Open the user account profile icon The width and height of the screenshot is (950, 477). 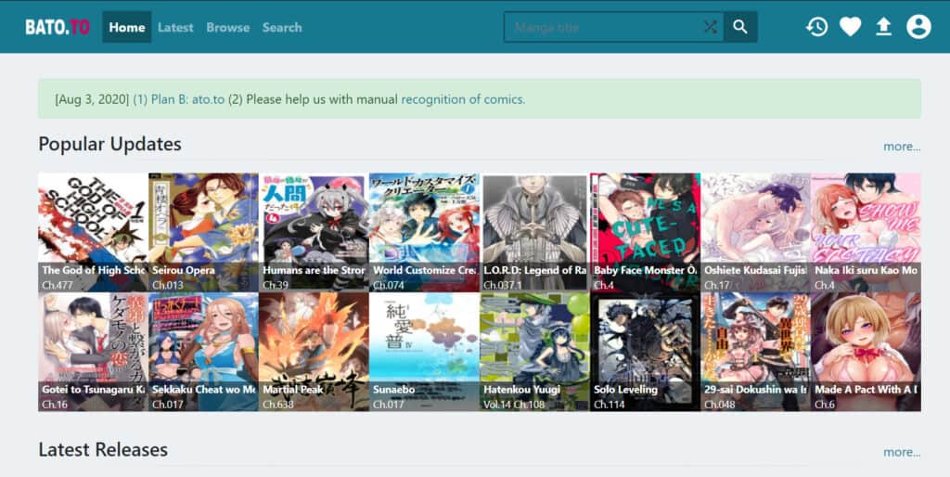918,27
